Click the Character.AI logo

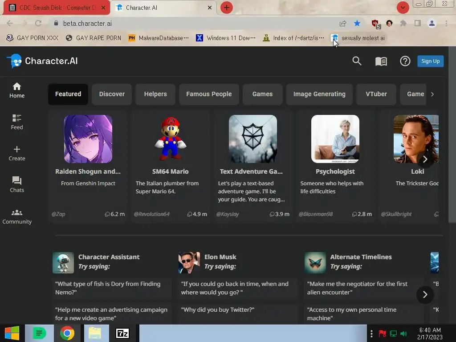tap(42, 61)
